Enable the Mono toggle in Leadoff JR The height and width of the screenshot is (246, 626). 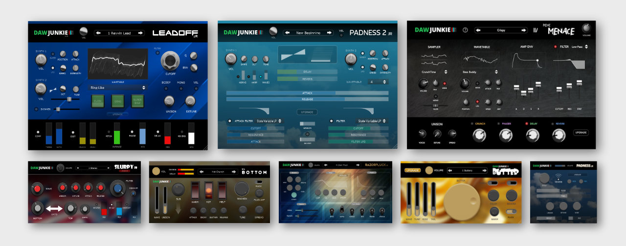[x=181, y=88]
